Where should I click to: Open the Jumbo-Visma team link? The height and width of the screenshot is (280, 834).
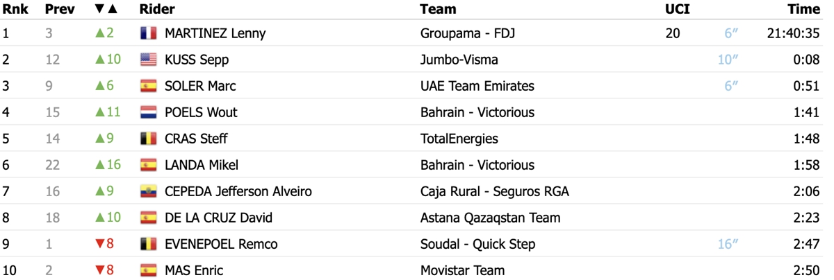(459, 60)
